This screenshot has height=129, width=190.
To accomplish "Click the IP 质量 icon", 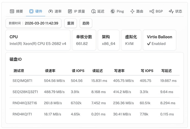I will tap(70, 11).
